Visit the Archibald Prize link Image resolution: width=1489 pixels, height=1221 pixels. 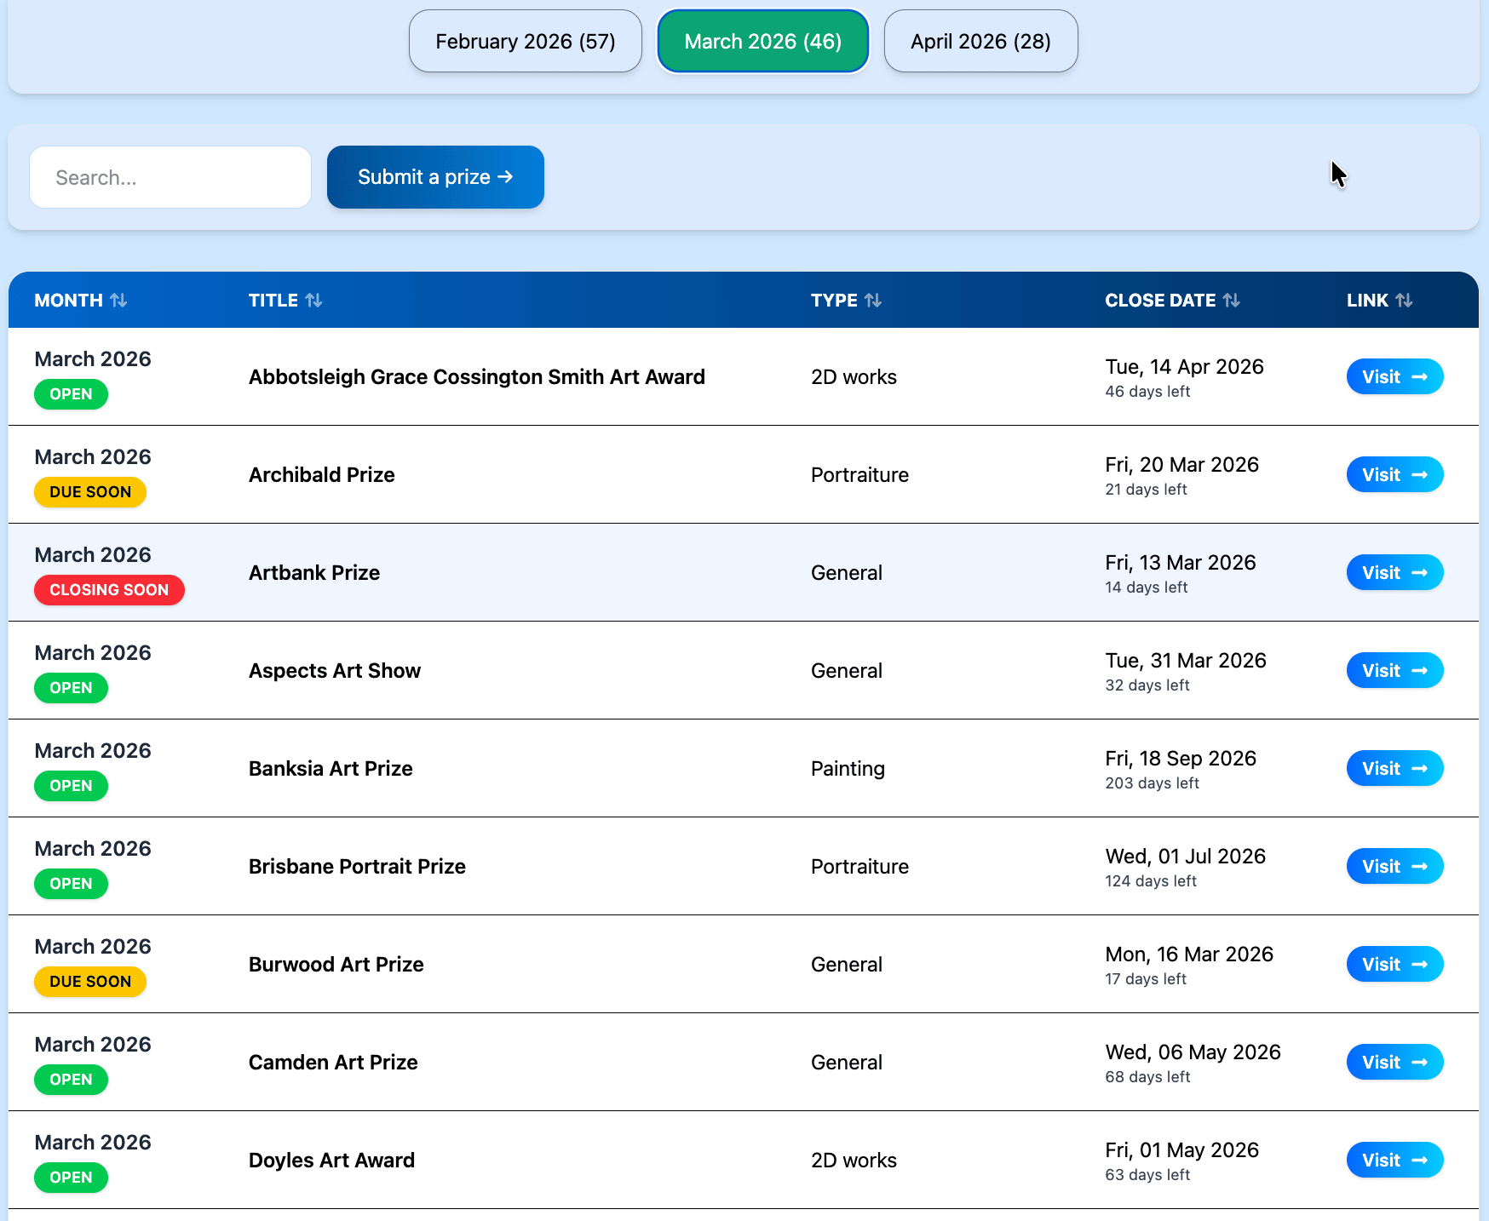click(1394, 475)
